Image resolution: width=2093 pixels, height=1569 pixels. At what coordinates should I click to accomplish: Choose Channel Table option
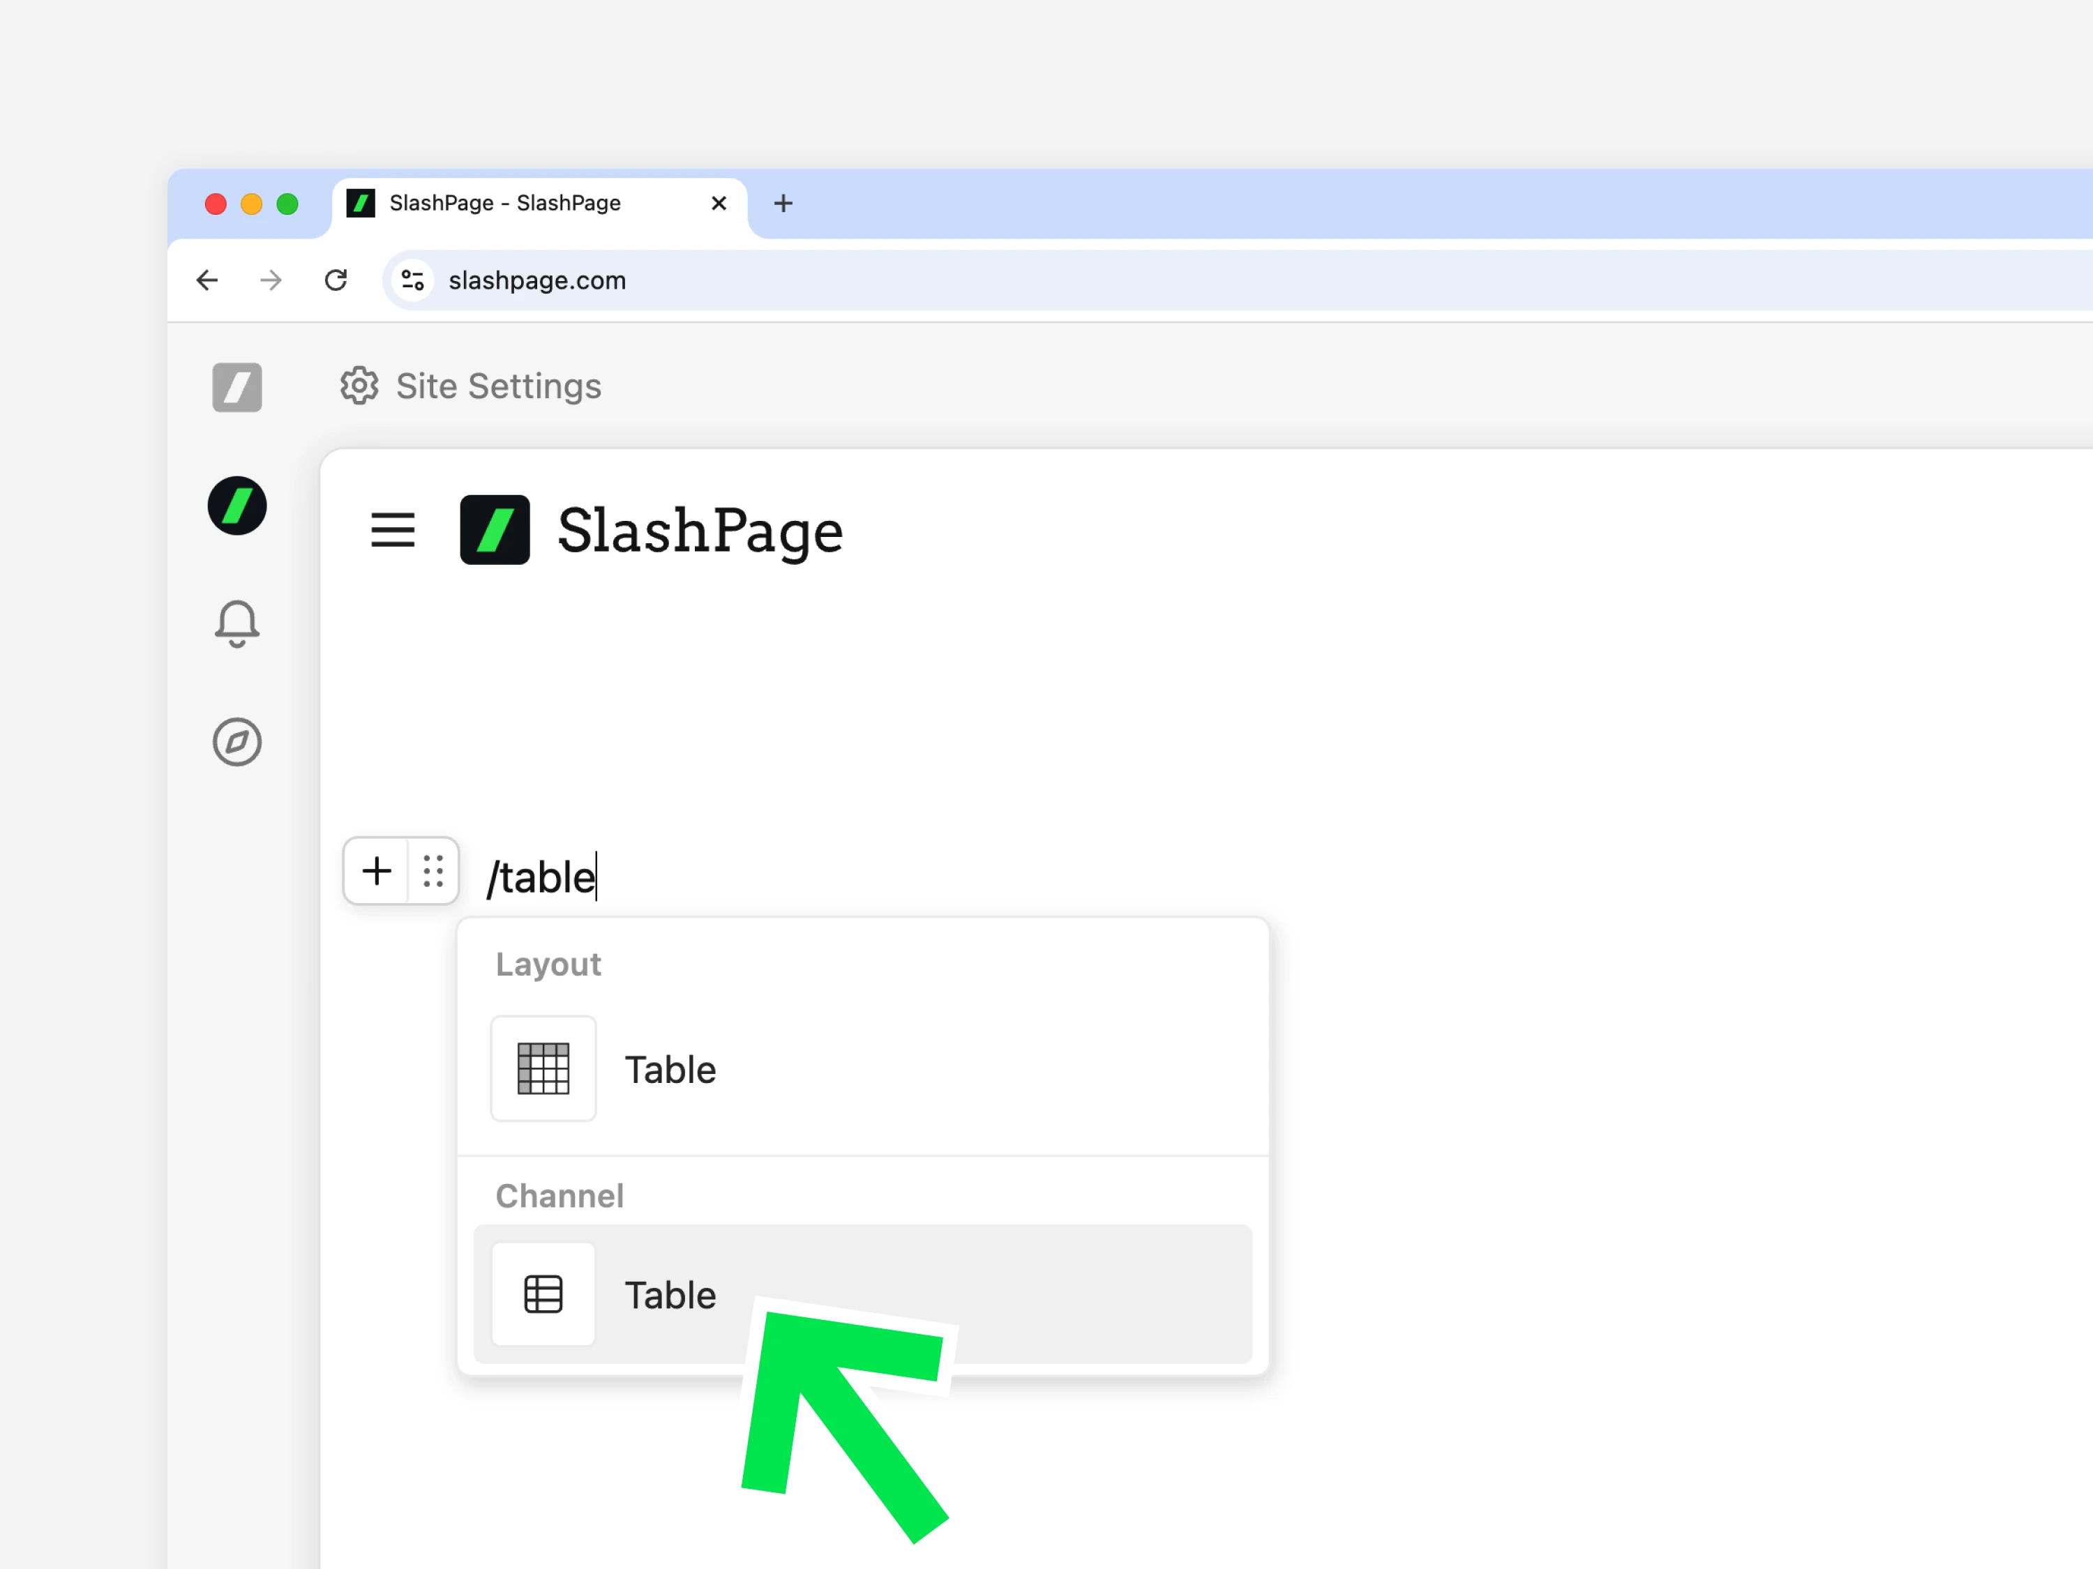[863, 1295]
